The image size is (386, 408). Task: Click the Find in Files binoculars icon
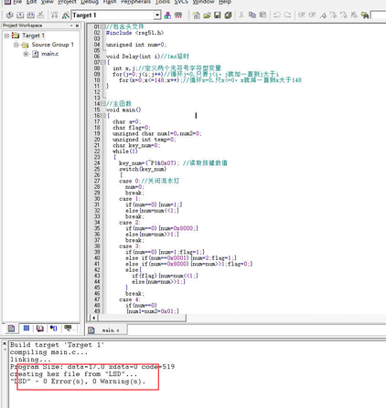click(x=365, y=15)
